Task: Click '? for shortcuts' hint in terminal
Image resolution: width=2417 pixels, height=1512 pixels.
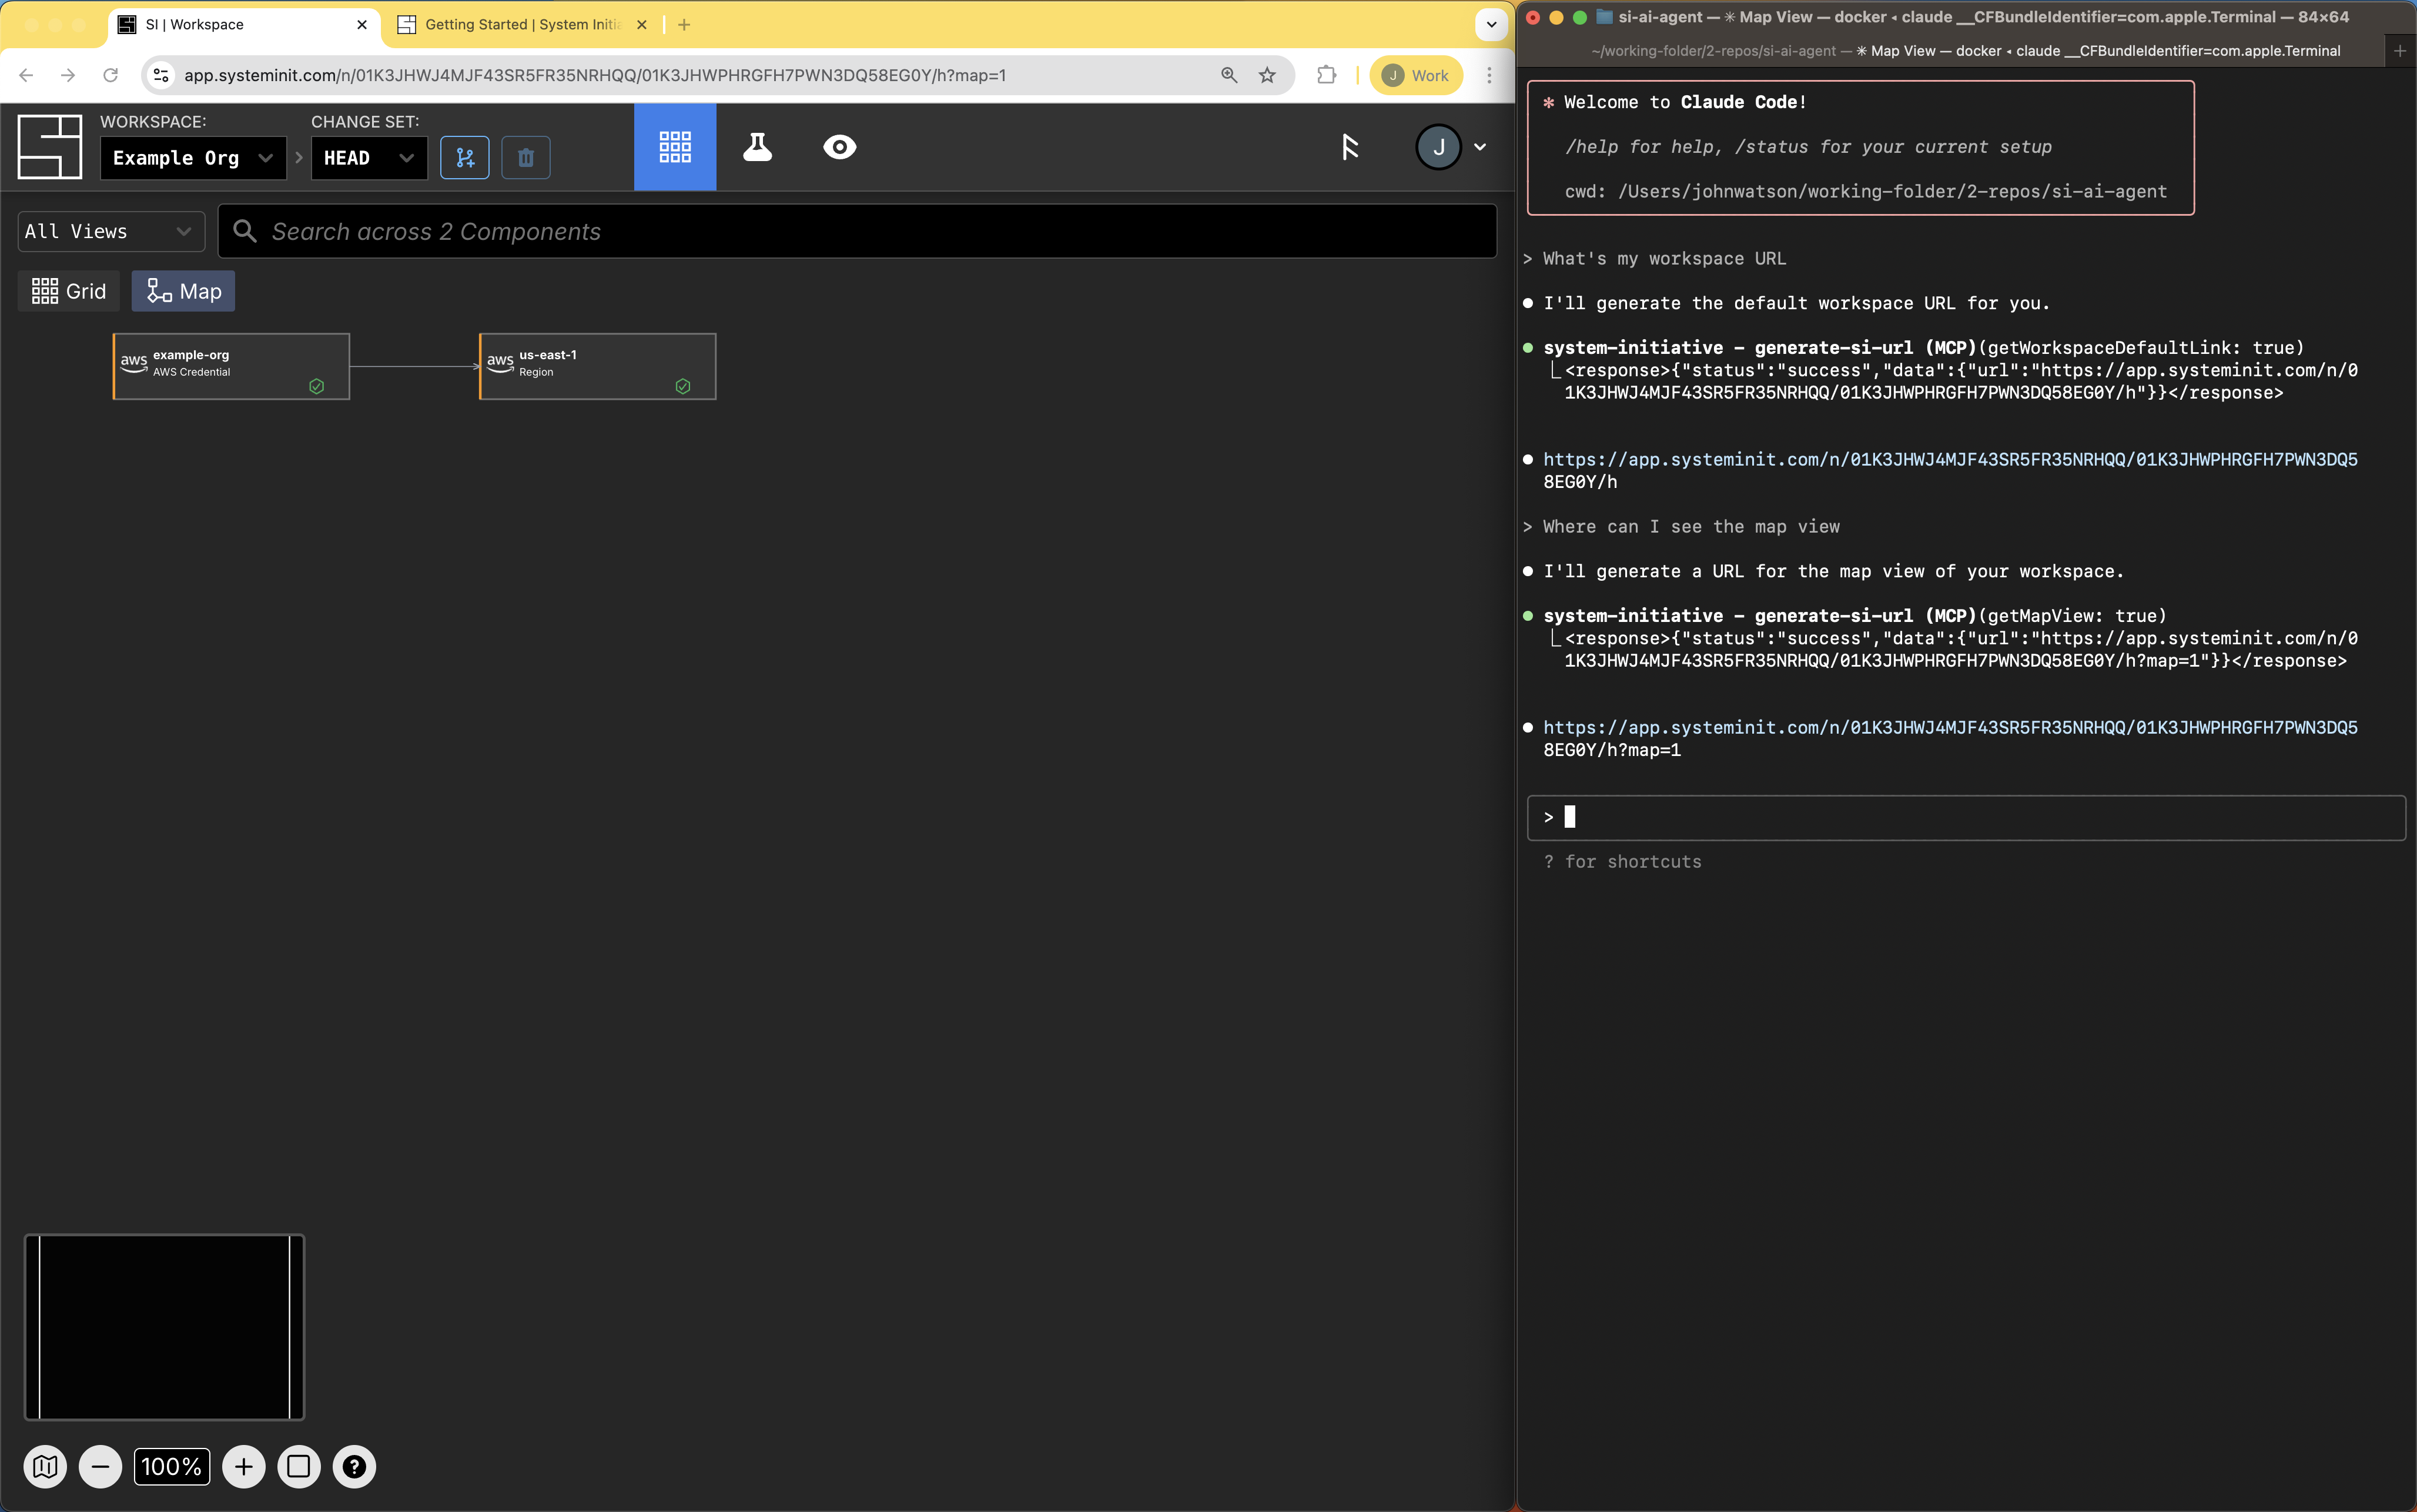Action: point(1622,861)
